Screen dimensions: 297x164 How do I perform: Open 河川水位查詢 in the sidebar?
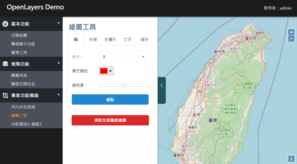coord(23,107)
